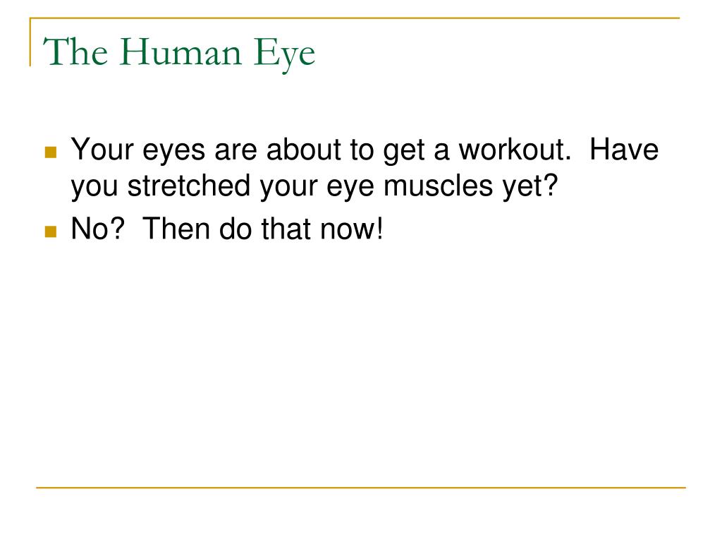Click the text 'No?' in the second bullet
This screenshot has height=542, width=722.
pos(97,229)
